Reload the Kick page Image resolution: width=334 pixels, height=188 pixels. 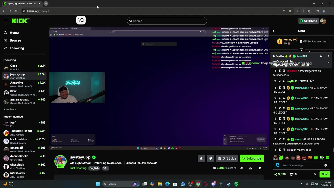[16, 11]
